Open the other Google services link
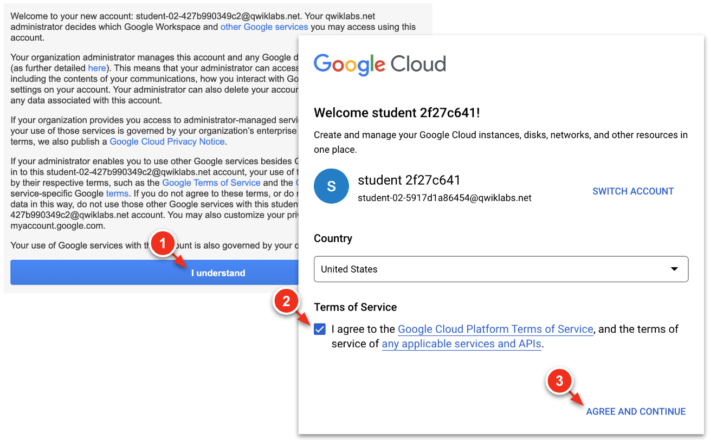This screenshot has width=710, height=440. [x=264, y=27]
